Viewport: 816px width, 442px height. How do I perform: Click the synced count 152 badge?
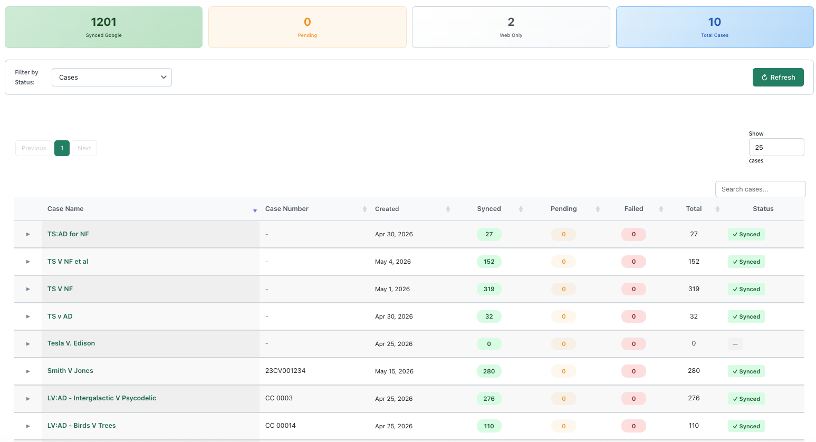pyautogui.click(x=489, y=262)
